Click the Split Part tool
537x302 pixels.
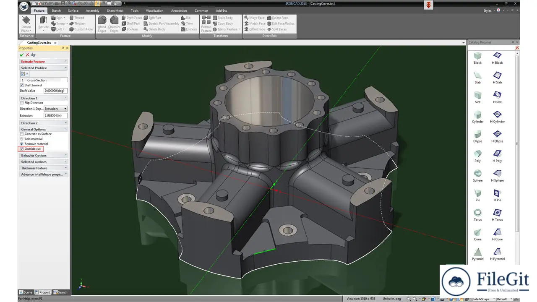[152, 18]
